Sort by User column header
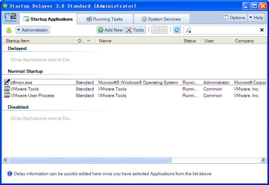The width and height of the screenshot is (269, 185). tap(216, 41)
